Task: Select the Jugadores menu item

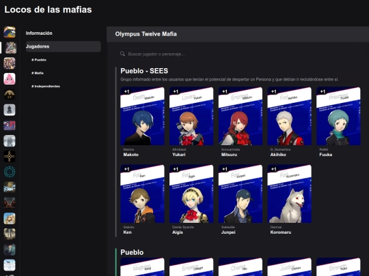Action: click(63, 46)
